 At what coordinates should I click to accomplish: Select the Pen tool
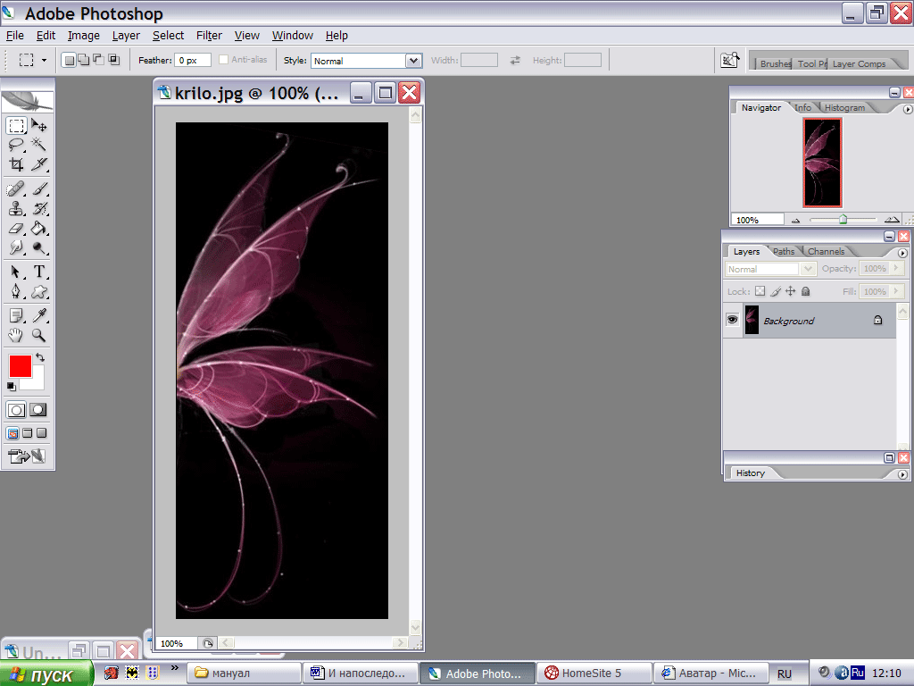coord(16,291)
